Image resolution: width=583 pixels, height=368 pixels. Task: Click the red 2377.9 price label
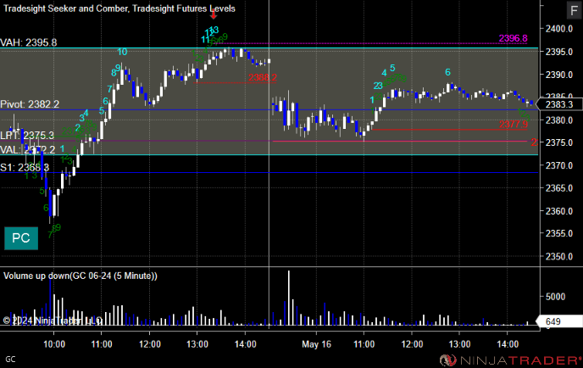tap(514, 125)
